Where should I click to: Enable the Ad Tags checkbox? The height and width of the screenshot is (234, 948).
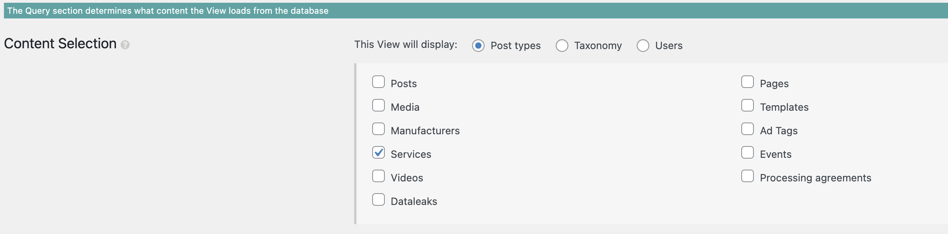[747, 129]
